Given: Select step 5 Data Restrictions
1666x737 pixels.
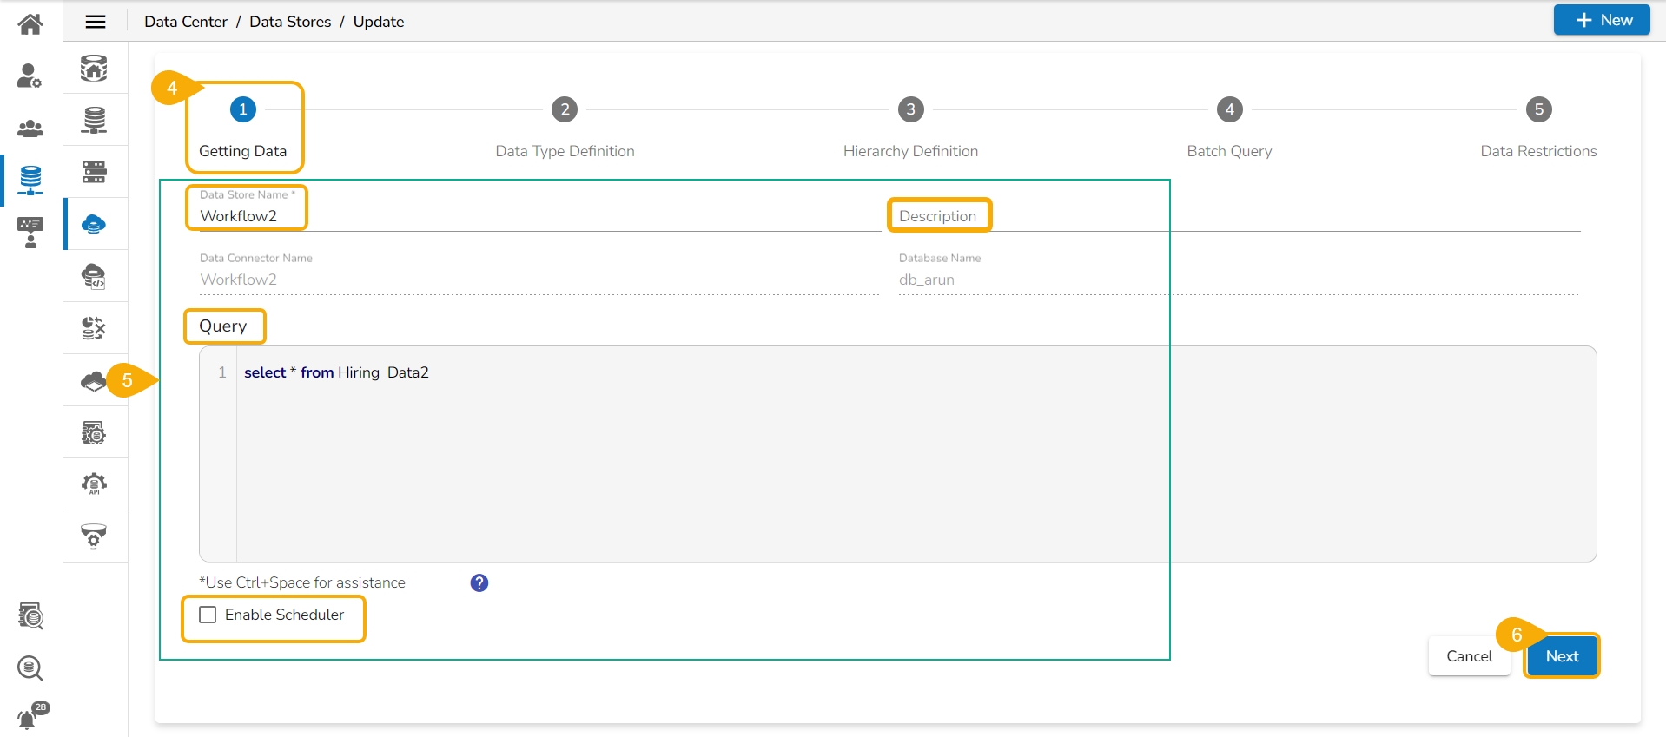Looking at the screenshot, I should pyautogui.click(x=1538, y=110).
